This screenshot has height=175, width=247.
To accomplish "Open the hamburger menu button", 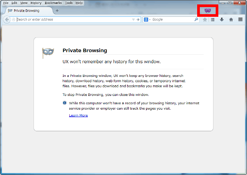I will coord(240,19).
